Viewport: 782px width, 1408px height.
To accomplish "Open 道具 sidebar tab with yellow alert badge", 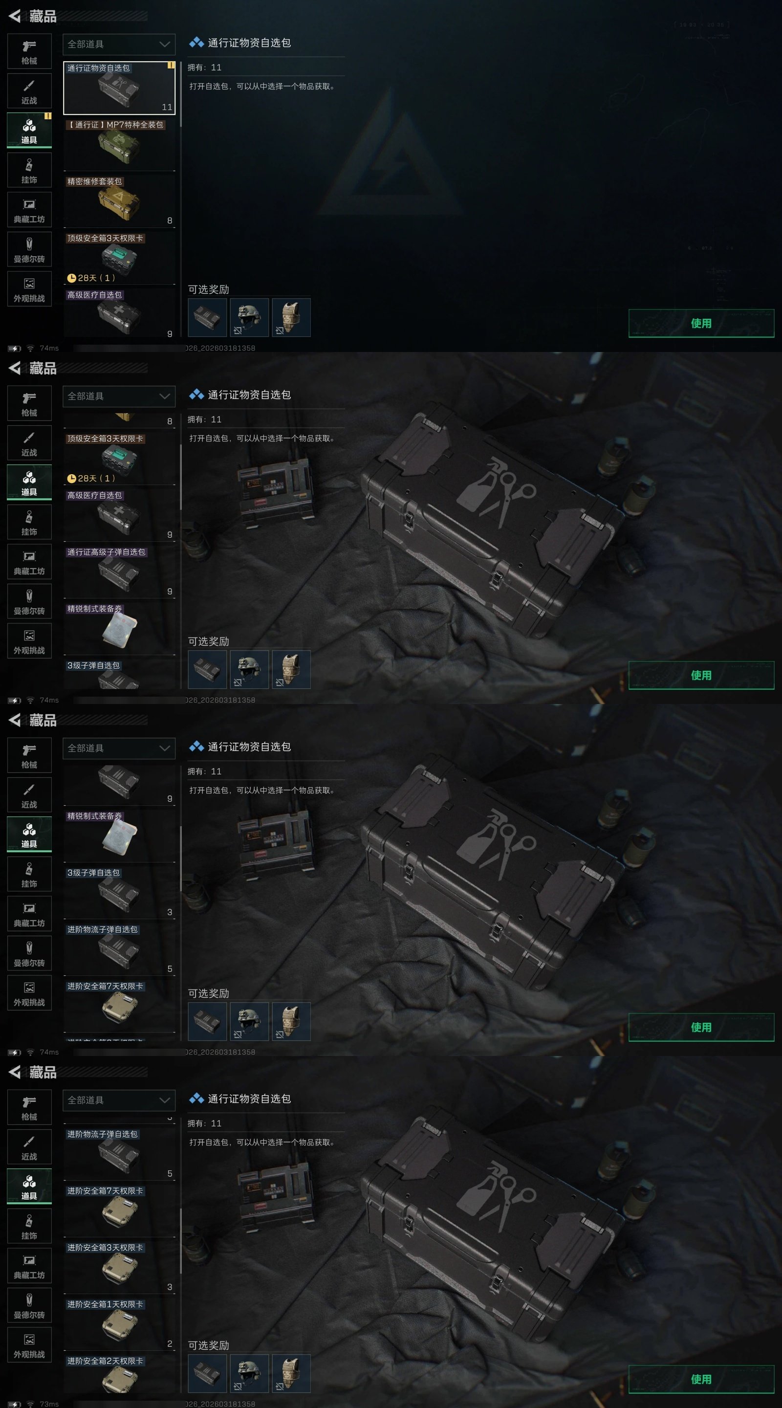I will click(x=29, y=130).
